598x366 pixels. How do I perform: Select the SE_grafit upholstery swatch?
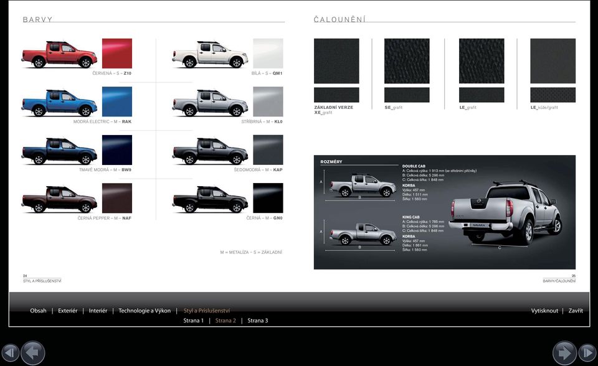pyautogui.click(x=407, y=61)
